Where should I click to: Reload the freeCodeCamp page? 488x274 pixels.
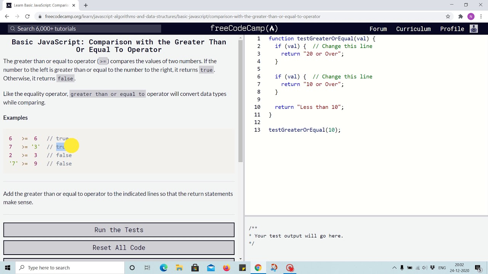[x=27, y=16]
